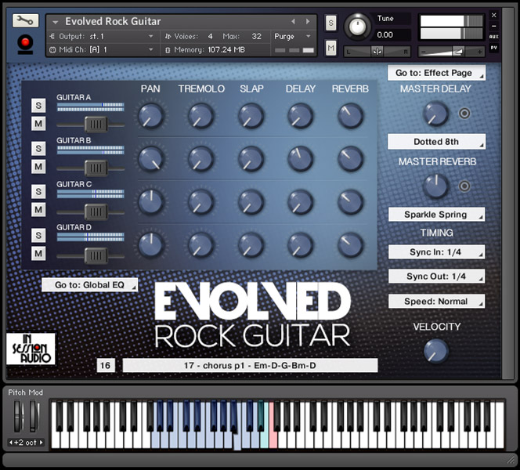
Task: Mute Guitar C
Action: 38,210
